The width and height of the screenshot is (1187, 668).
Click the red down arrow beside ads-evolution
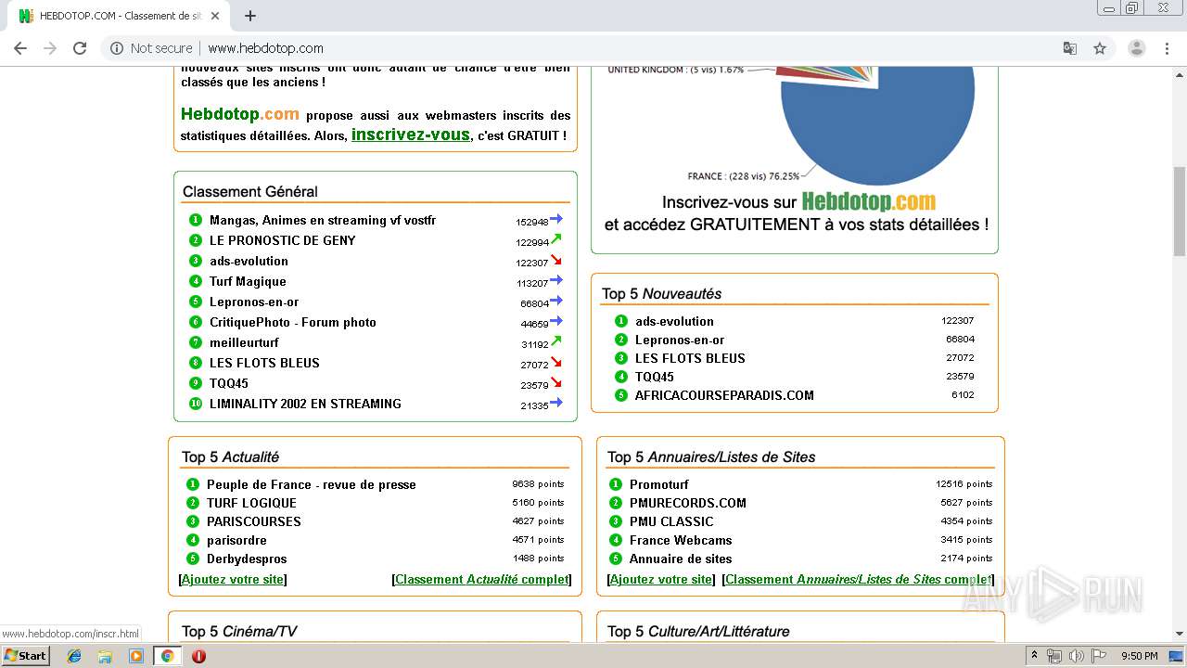coord(556,260)
